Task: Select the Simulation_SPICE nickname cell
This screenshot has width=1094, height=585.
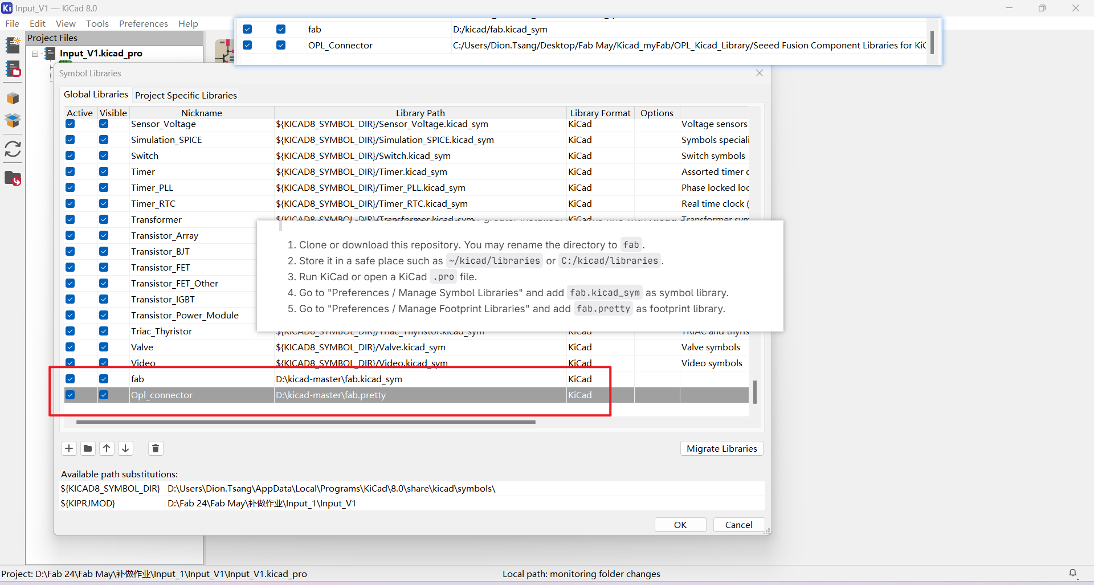Action: tap(202, 140)
